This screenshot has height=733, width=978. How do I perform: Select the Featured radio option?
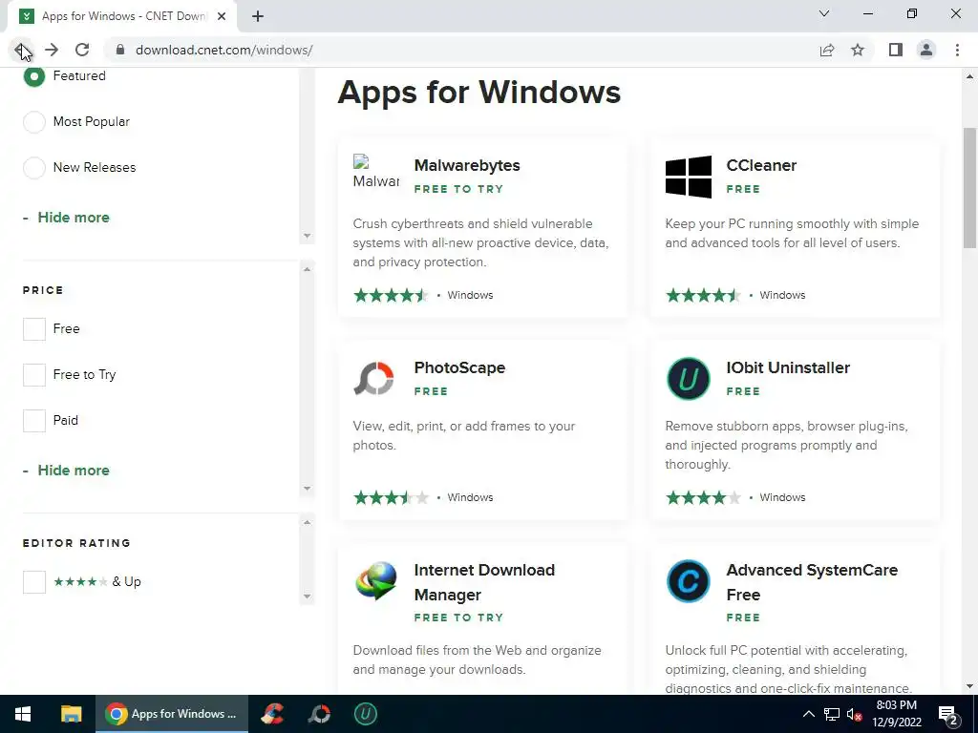click(33, 76)
